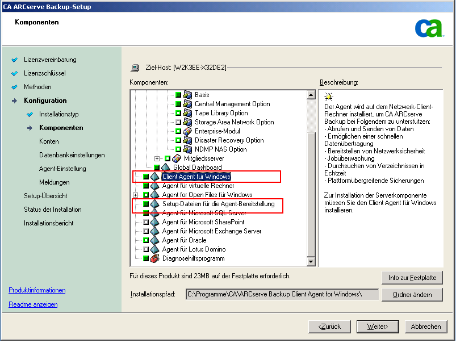Expand the Mitgliedsserver tree node

(157, 158)
